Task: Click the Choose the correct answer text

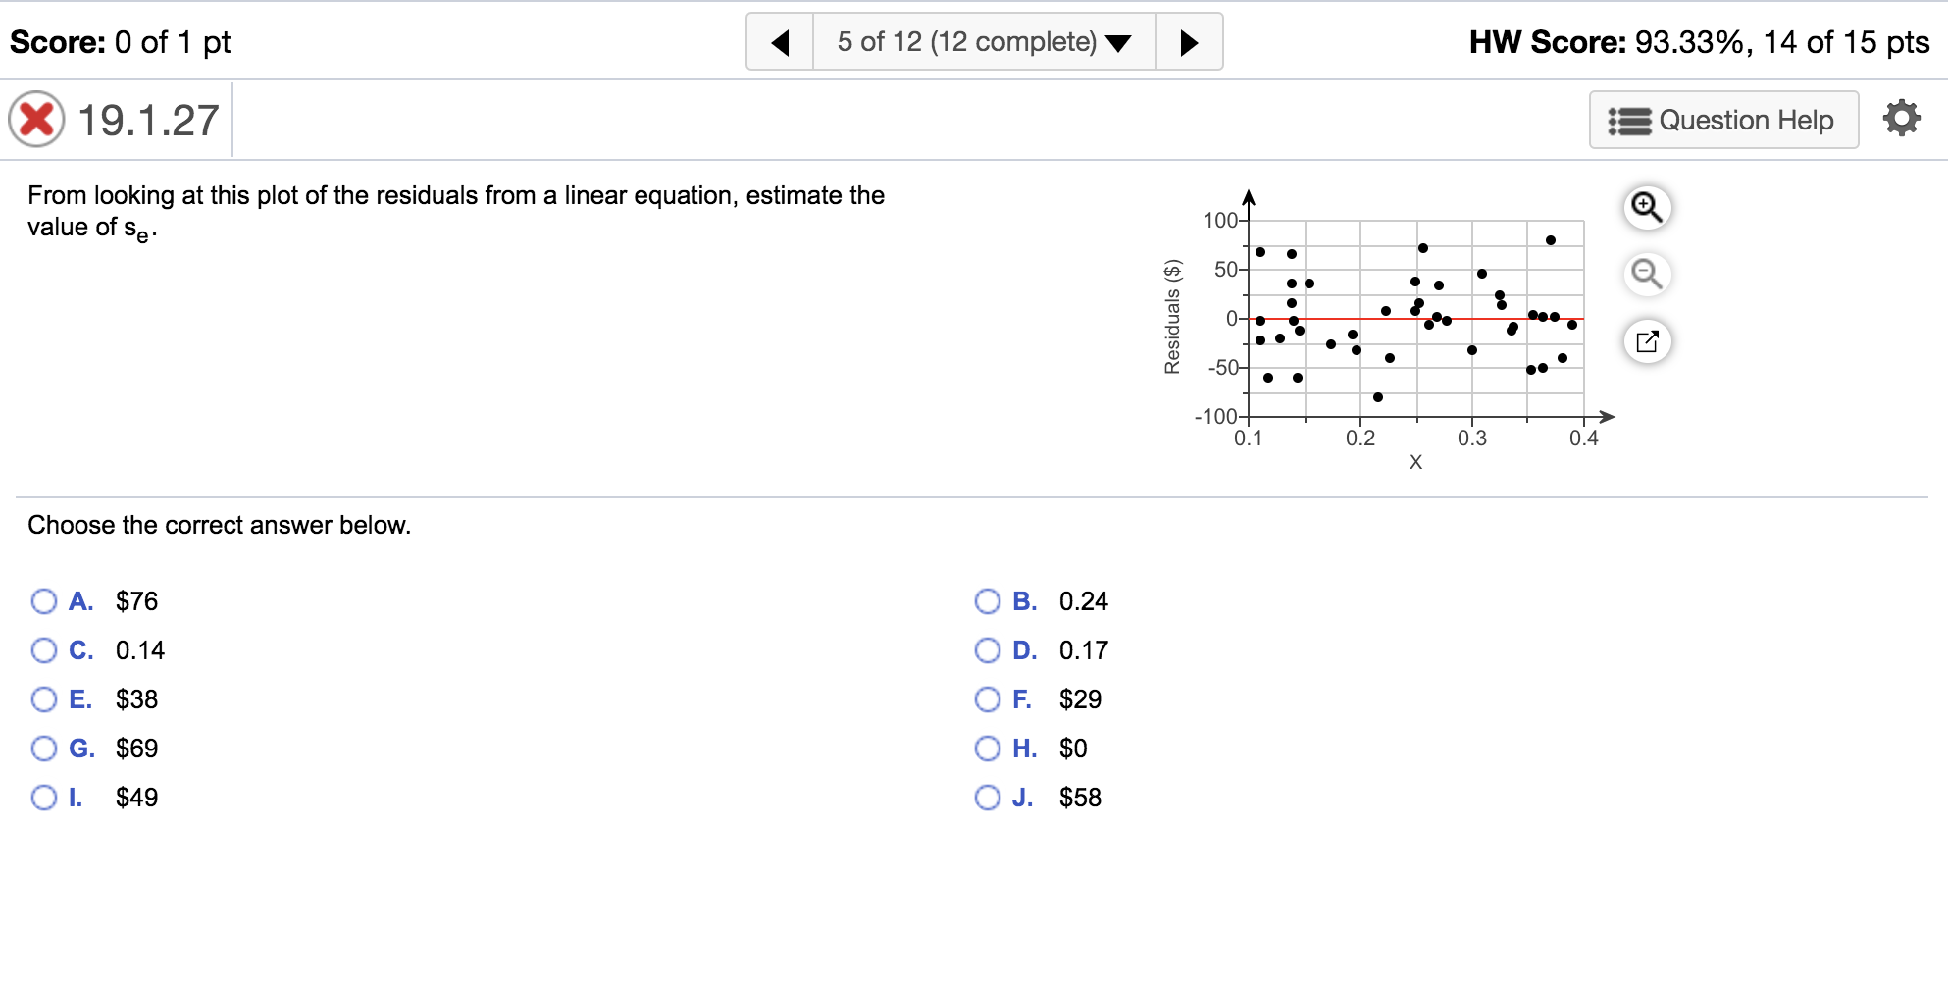Action: pyautogui.click(x=220, y=525)
